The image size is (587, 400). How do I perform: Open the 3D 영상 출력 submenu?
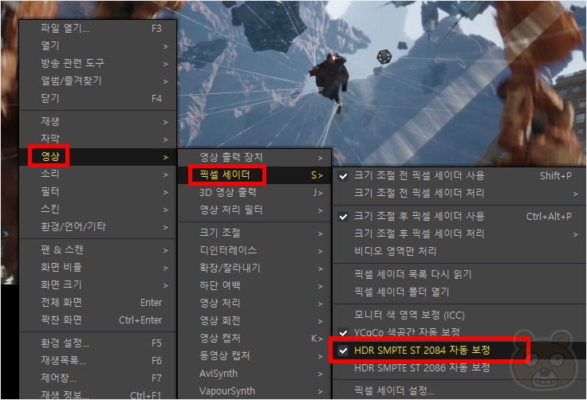click(254, 193)
